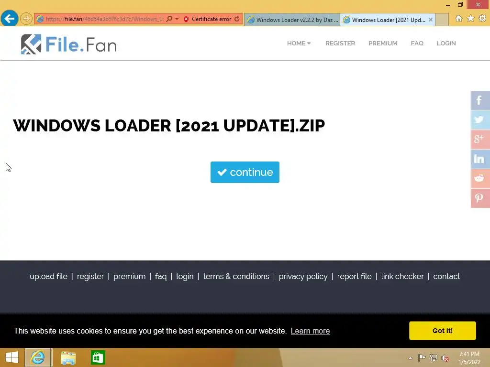This screenshot has width=490, height=367.
Task: Open the address bar autocomplete dropdown arrow
Action: (177, 19)
